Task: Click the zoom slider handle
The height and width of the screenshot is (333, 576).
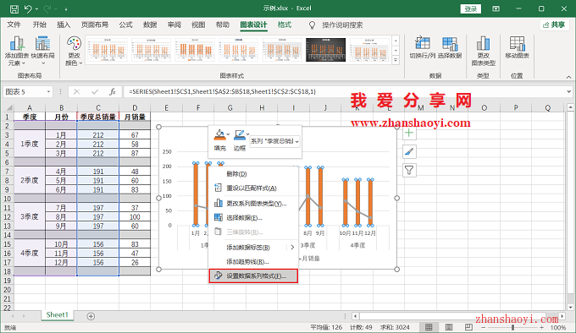Action: [x=512, y=327]
